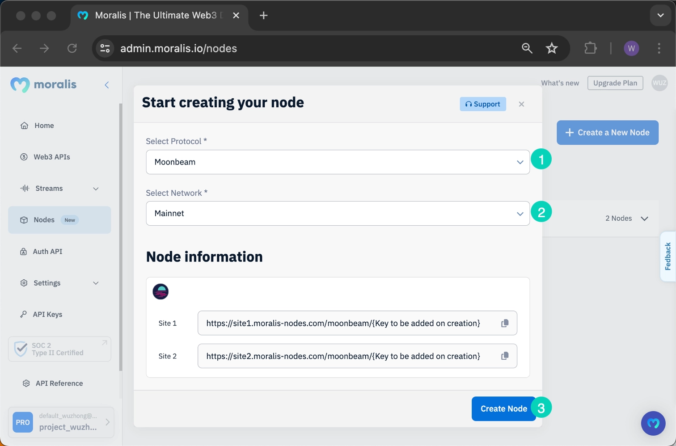Click the API Reference gear icon

[26, 383]
